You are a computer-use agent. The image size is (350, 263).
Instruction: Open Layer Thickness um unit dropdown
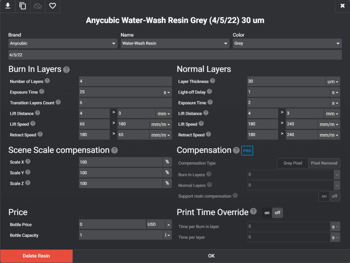pos(333,82)
